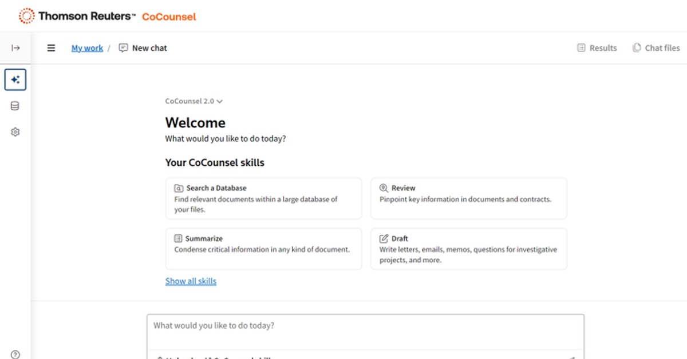Select the Summarize skill card
Image resolution: width=687 pixels, height=359 pixels.
pyautogui.click(x=263, y=249)
